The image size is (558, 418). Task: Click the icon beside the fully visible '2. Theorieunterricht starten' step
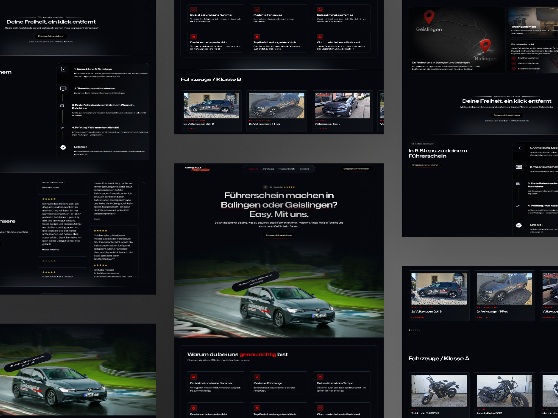[63, 89]
